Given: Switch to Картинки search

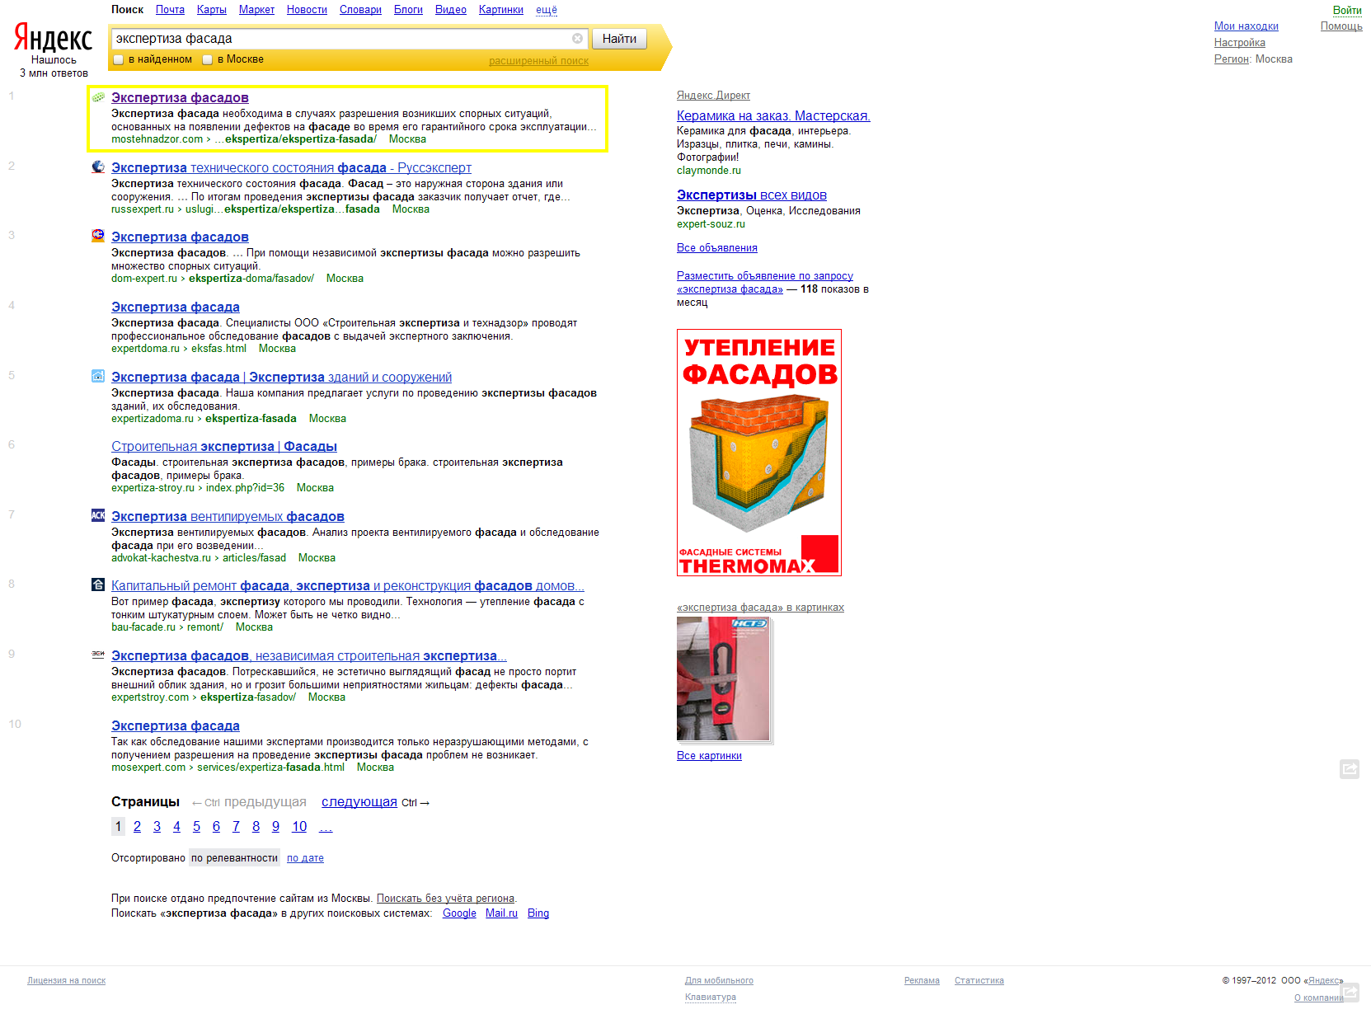Looking at the screenshot, I should (x=501, y=10).
